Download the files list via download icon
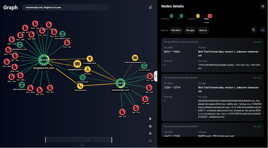This screenshot has width=268, height=148. [262, 30]
